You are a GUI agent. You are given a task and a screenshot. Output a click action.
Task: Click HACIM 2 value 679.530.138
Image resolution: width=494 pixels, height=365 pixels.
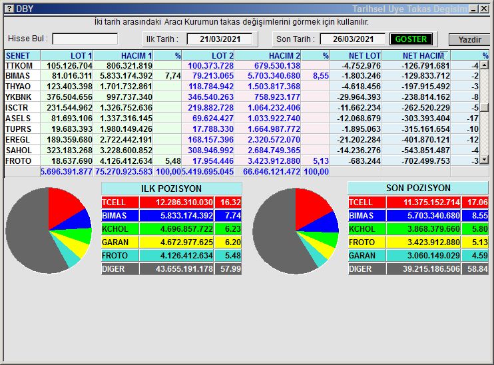click(277, 65)
